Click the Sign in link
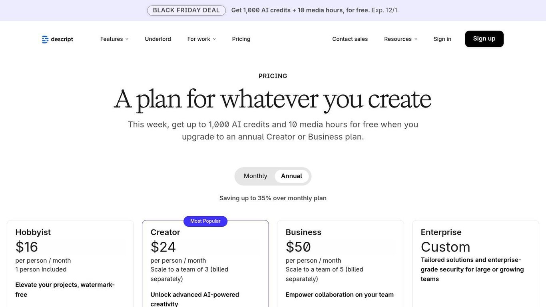 click(442, 39)
